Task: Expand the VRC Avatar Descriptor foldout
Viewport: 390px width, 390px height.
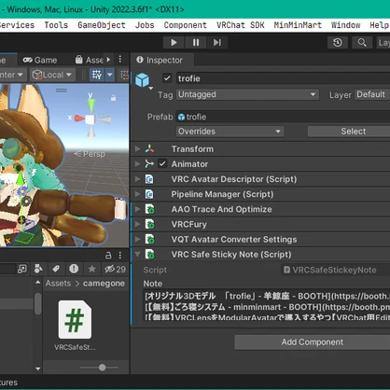Action: point(137,179)
